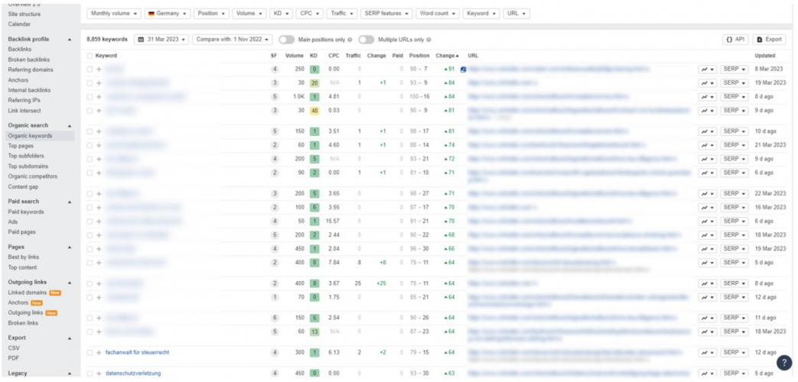798x382 pixels.
Task: Check the box on the 98→27 position row
Action: click(90, 193)
